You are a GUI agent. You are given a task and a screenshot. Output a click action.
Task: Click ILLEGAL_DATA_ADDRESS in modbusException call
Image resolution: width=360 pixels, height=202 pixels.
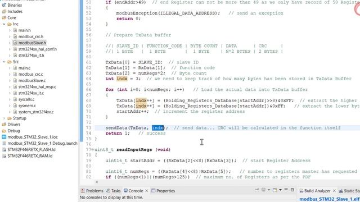pyautogui.click(x=188, y=13)
